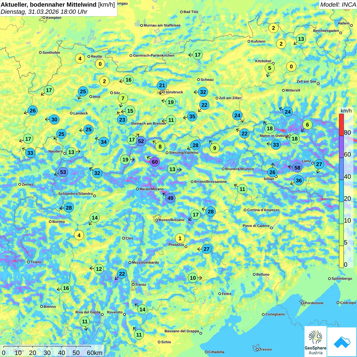
Task: Click the Riva del Garda label
Action: pos(88,312)
